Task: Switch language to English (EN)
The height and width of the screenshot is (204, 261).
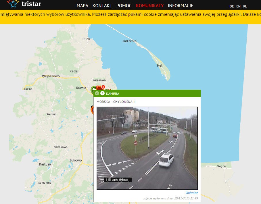Action: (238, 6)
